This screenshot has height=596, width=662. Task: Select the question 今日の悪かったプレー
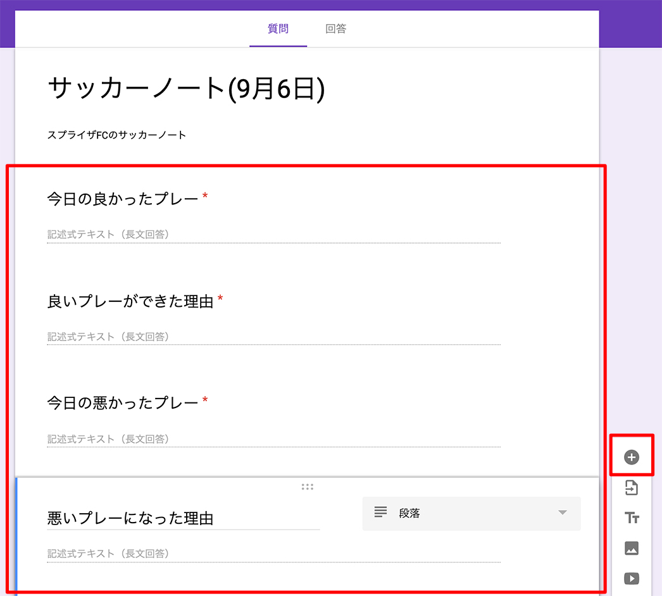tap(123, 402)
